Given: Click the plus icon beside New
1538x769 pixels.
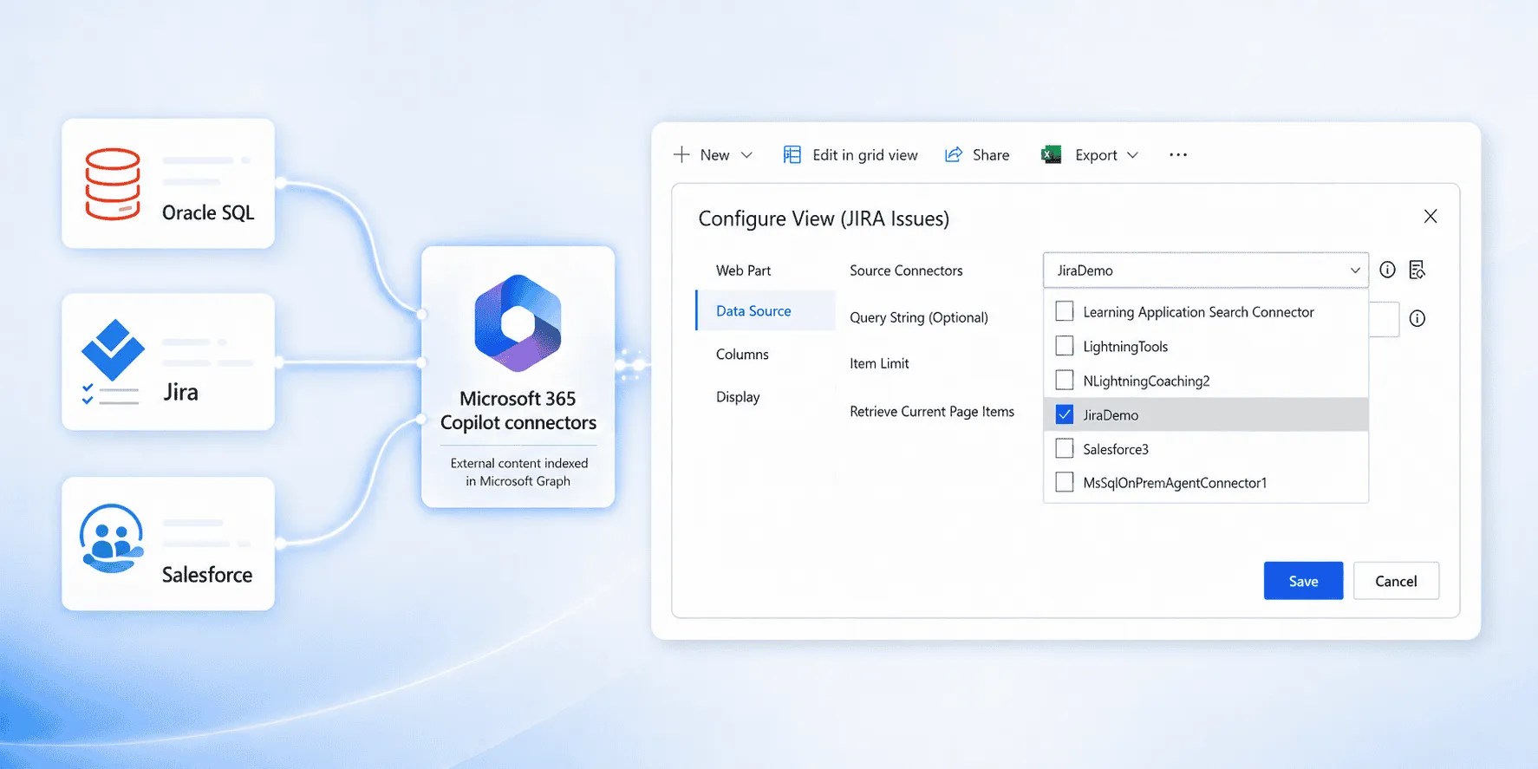Looking at the screenshot, I should 681,154.
